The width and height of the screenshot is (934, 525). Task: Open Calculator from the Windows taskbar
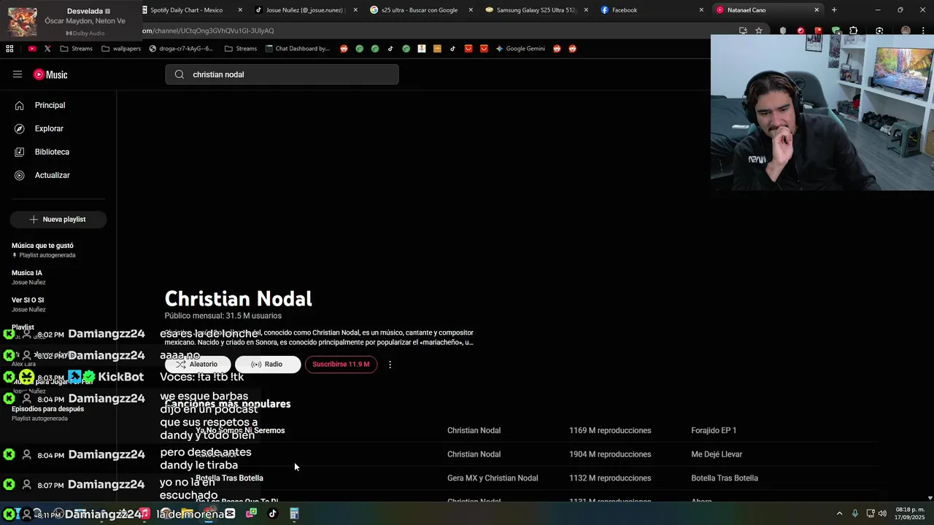294,513
